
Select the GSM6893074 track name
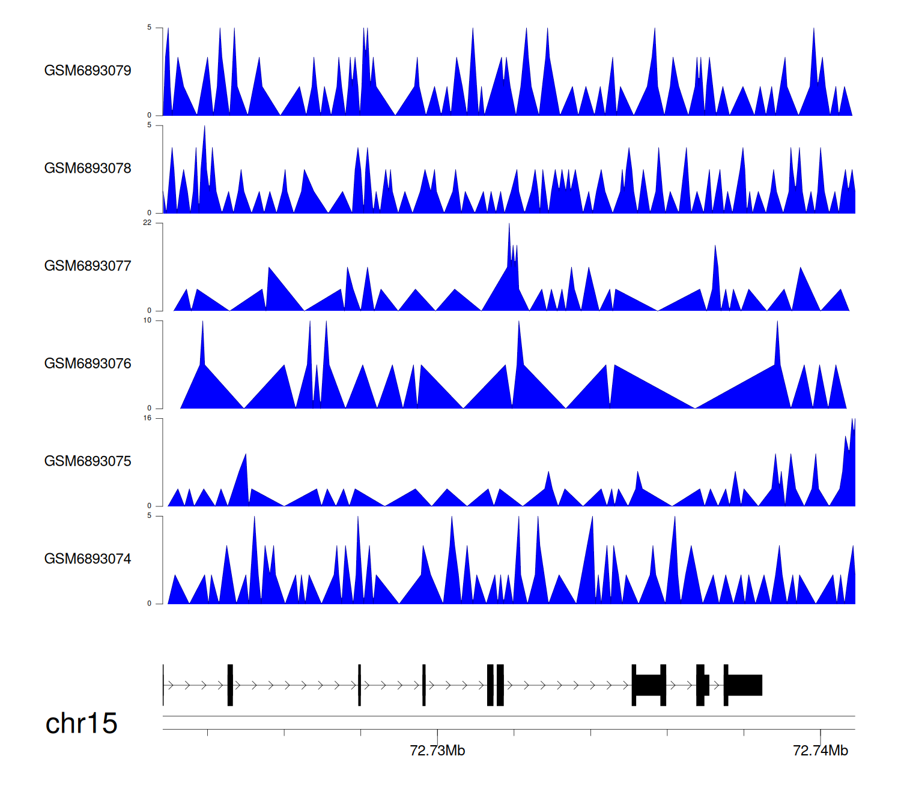(88, 559)
